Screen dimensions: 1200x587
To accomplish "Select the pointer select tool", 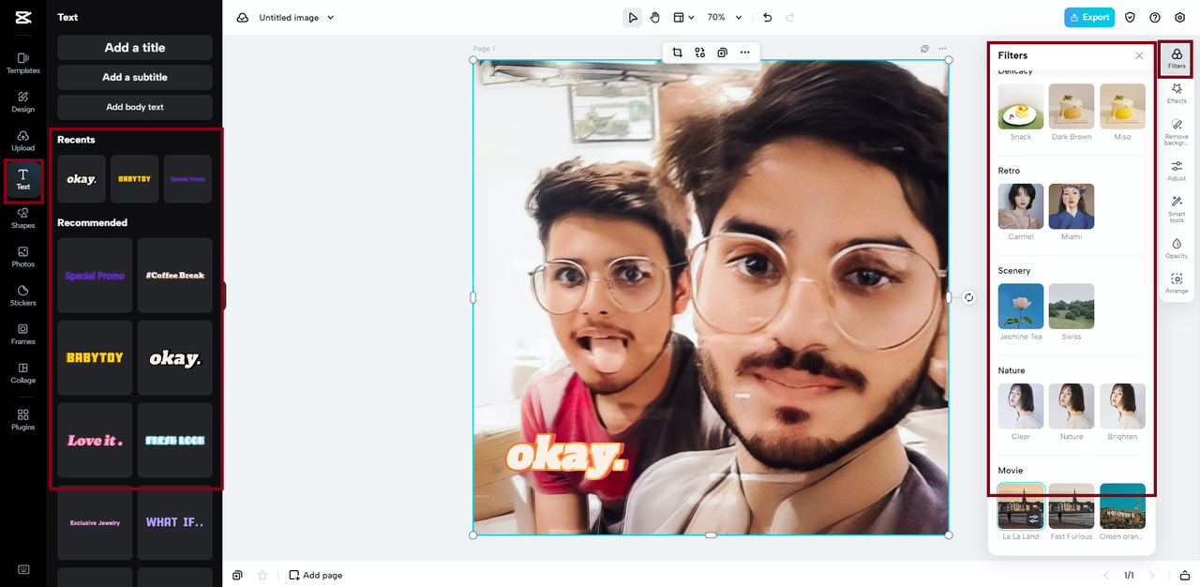I will tap(633, 17).
